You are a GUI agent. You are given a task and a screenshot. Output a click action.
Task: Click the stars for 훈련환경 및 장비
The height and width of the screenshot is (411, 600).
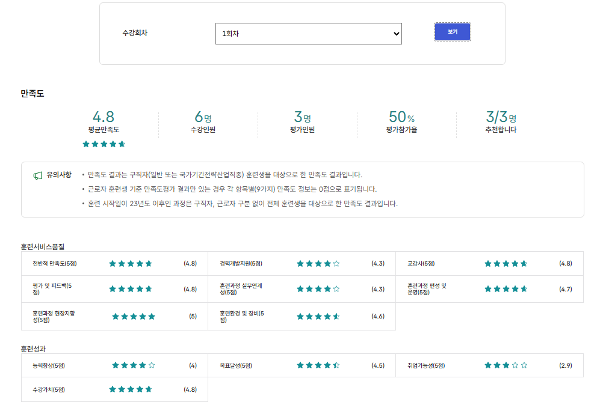[318, 317]
